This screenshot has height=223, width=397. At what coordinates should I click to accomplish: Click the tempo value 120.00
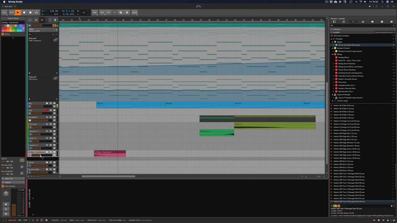coord(54,11)
